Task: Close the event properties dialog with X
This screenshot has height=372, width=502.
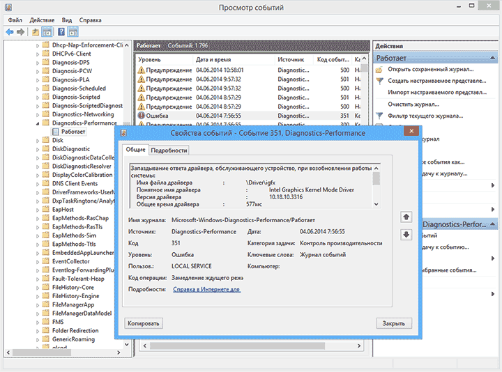Action: (x=411, y=131)
